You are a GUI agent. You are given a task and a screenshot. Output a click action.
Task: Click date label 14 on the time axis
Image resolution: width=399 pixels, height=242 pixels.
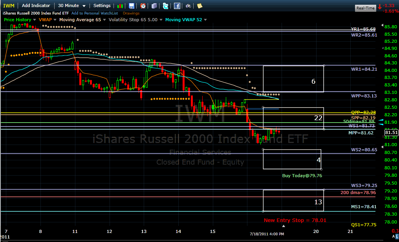coord(178,231)
